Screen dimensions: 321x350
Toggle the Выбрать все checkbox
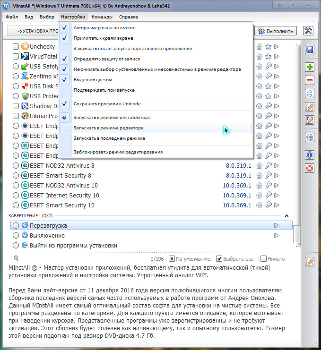(x=219, y=259)
